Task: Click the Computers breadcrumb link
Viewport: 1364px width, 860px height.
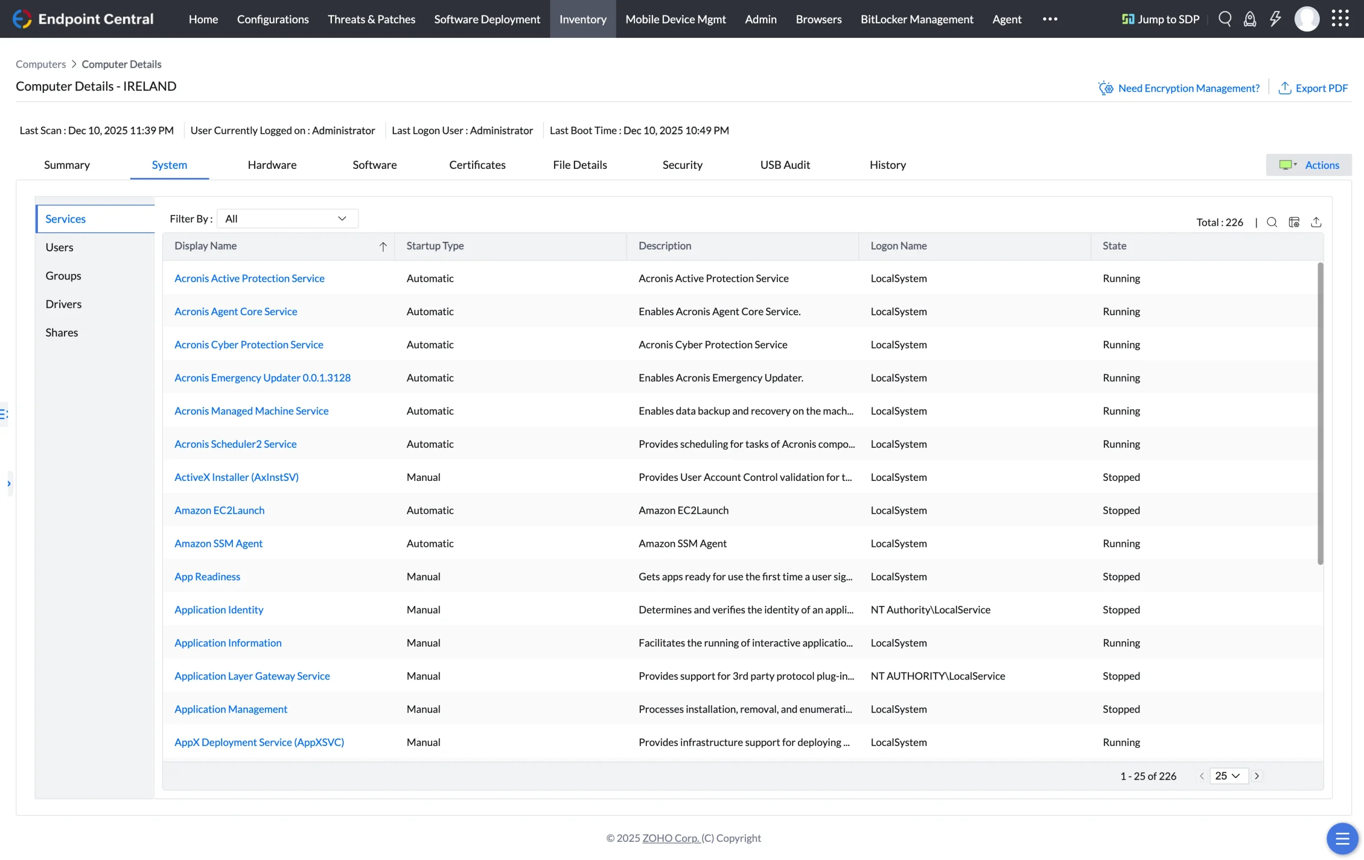Action: click(x=40, y=64)
